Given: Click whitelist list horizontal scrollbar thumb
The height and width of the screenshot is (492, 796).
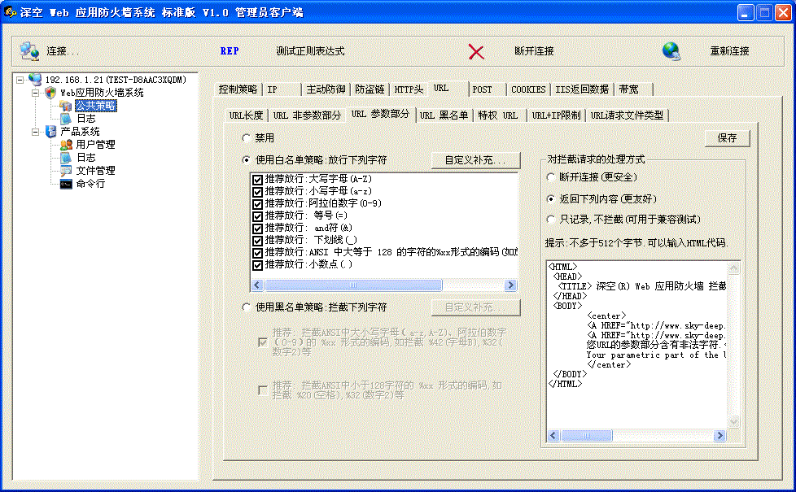Looking at the screenshot, I should pos(352,285).
